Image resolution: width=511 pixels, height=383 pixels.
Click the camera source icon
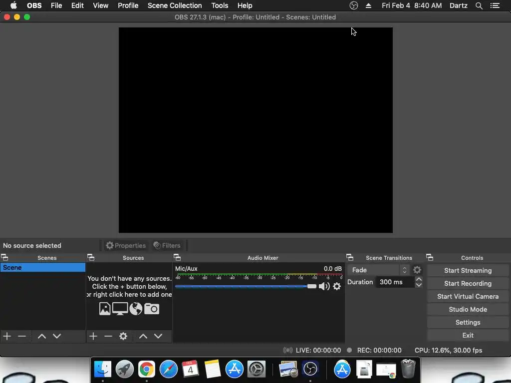coord(152,308)
